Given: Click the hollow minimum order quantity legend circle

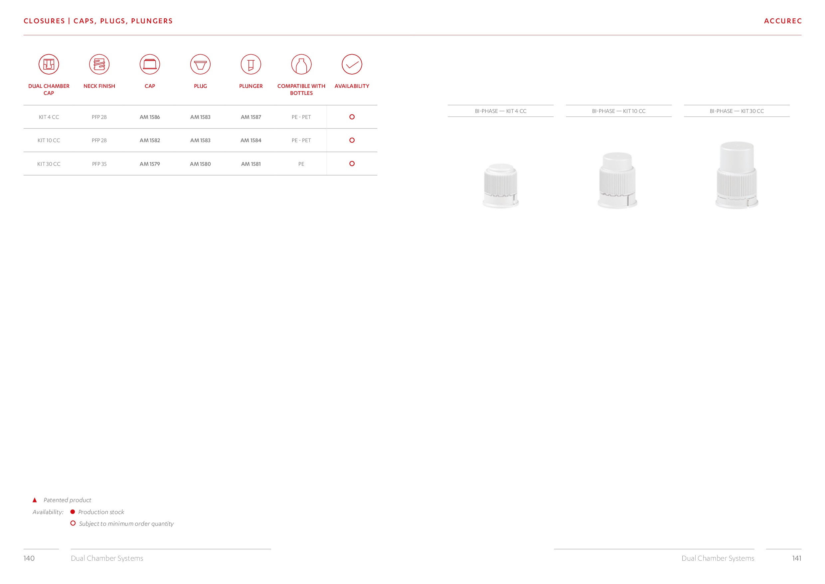Looking at the screenshot, I should pyautogui.click(x=73, y=523).
